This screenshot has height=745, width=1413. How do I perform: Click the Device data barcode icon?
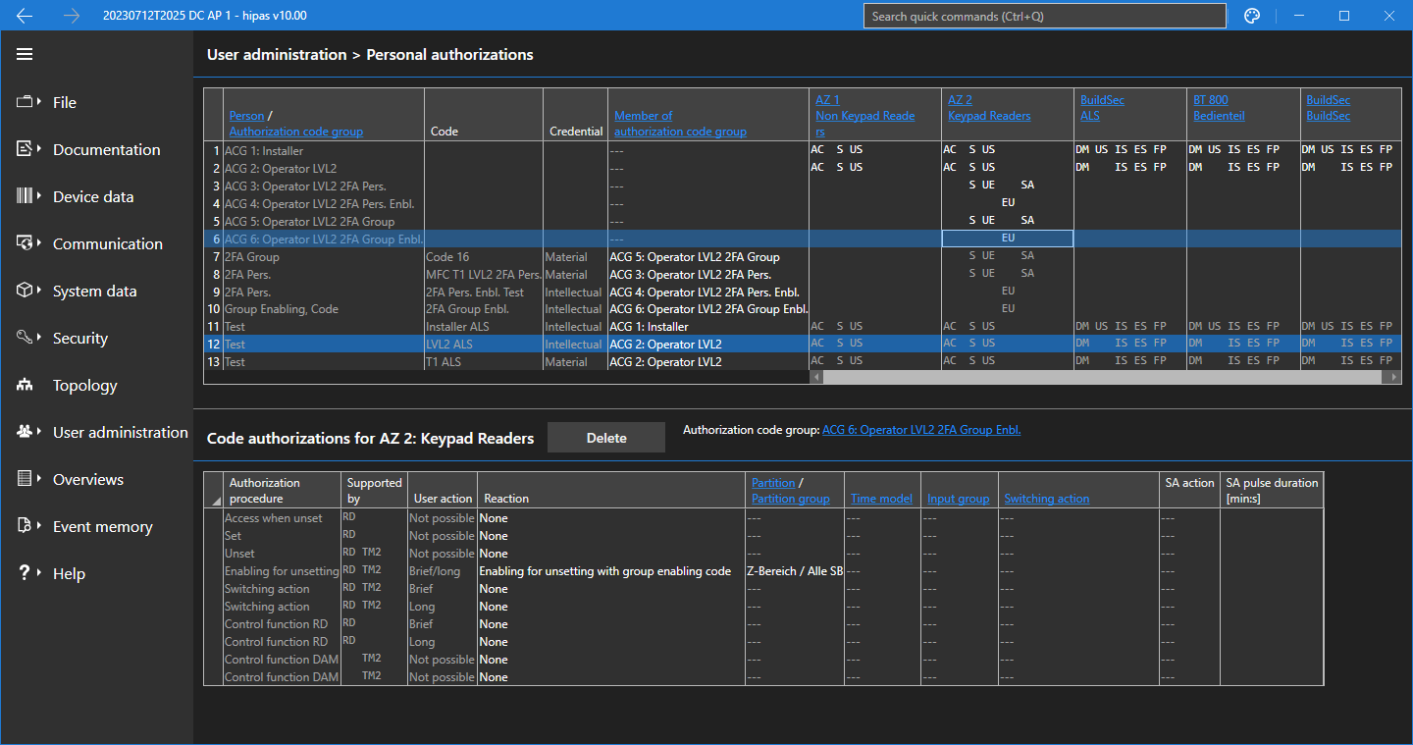click(26, 196)
